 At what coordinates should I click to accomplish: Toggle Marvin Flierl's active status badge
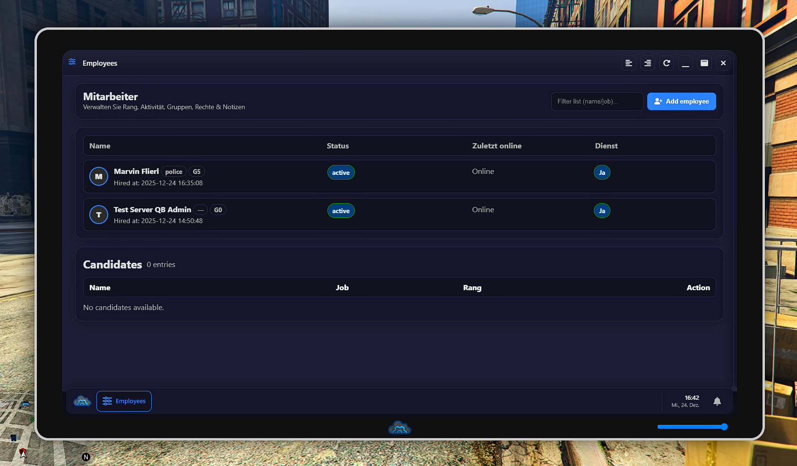tap(341, 173)
